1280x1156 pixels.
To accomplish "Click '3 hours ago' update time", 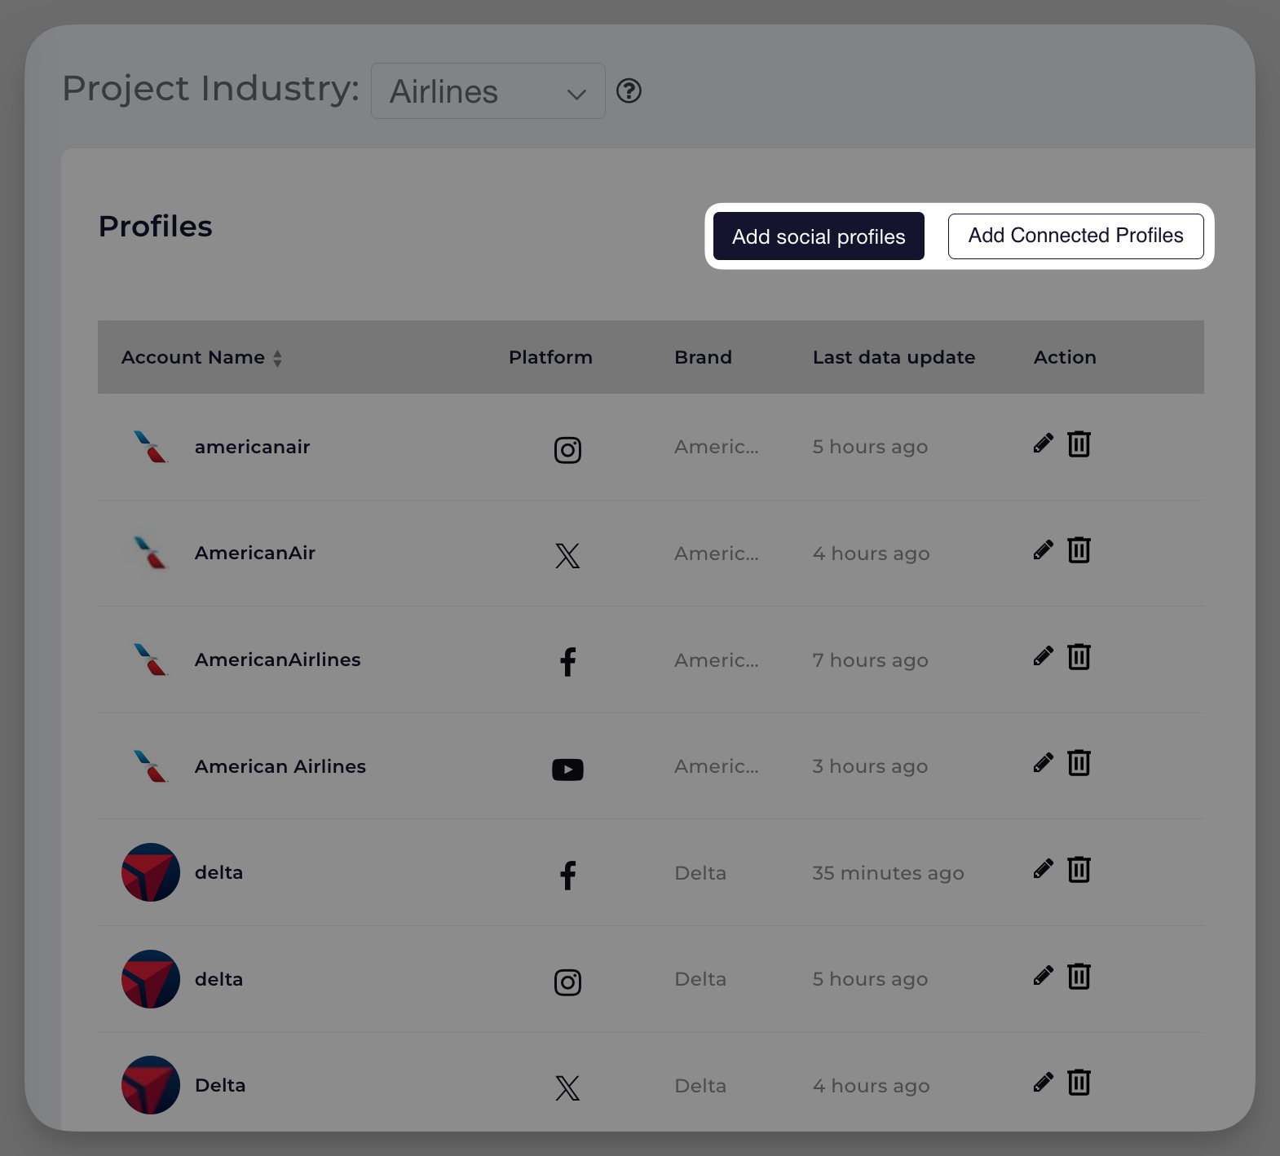I will click(870, 766).
